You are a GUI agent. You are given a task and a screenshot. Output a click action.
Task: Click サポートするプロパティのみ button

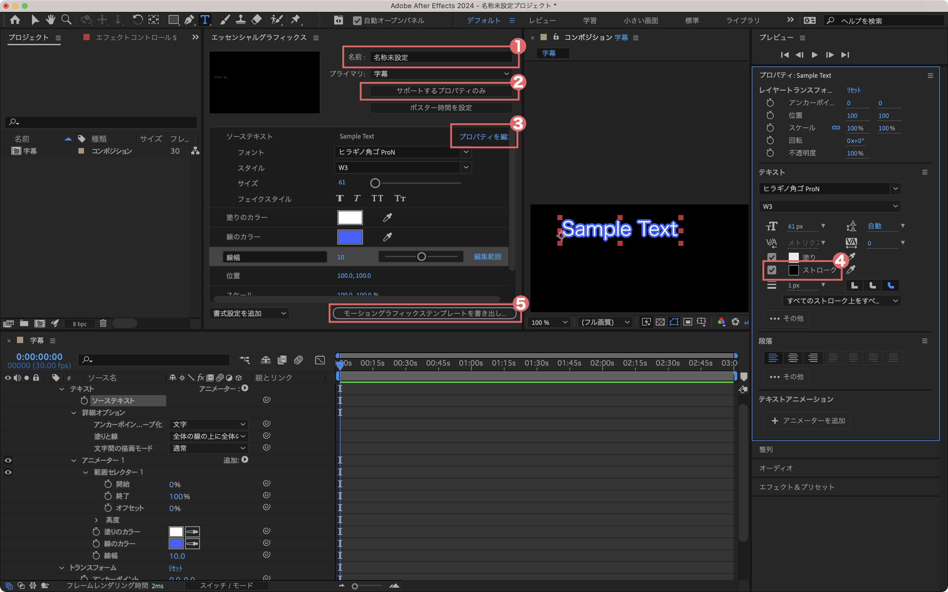(441, 90)
